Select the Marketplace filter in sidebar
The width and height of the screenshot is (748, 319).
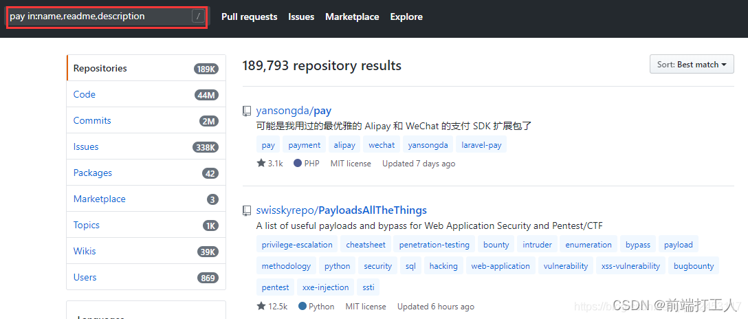[x=146, y=199]
